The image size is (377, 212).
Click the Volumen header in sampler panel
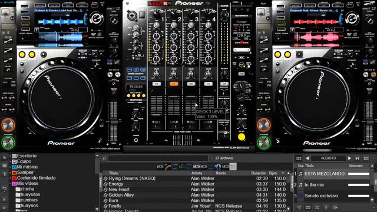point(355,166)
